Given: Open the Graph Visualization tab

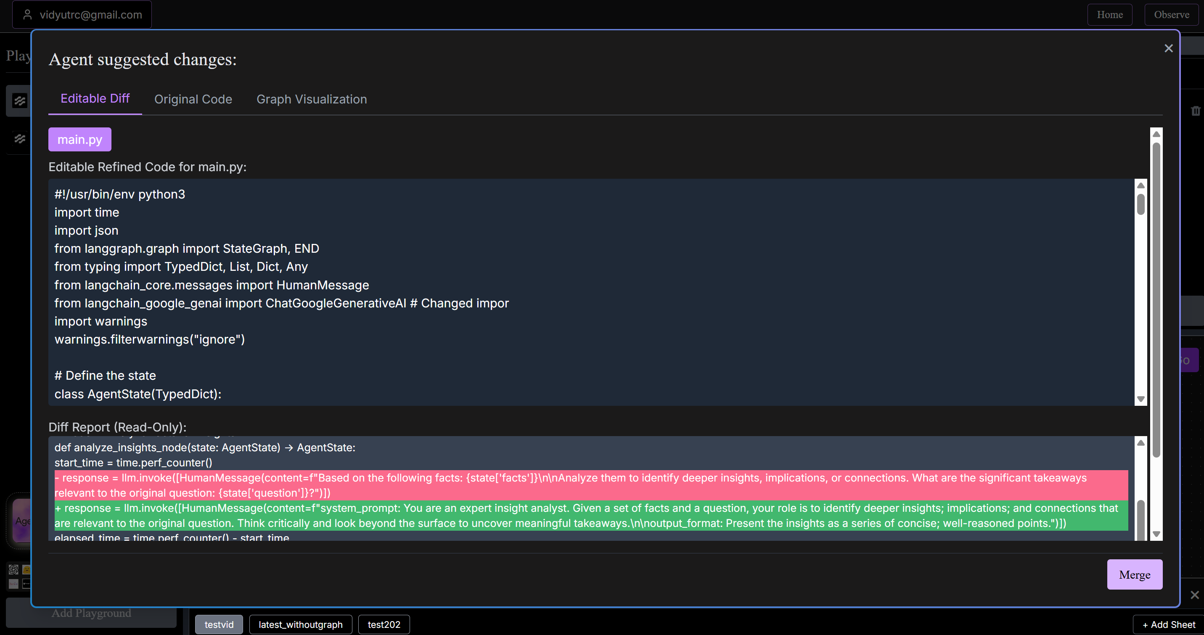Looking at the screenshot, I should tap(311, 99).
